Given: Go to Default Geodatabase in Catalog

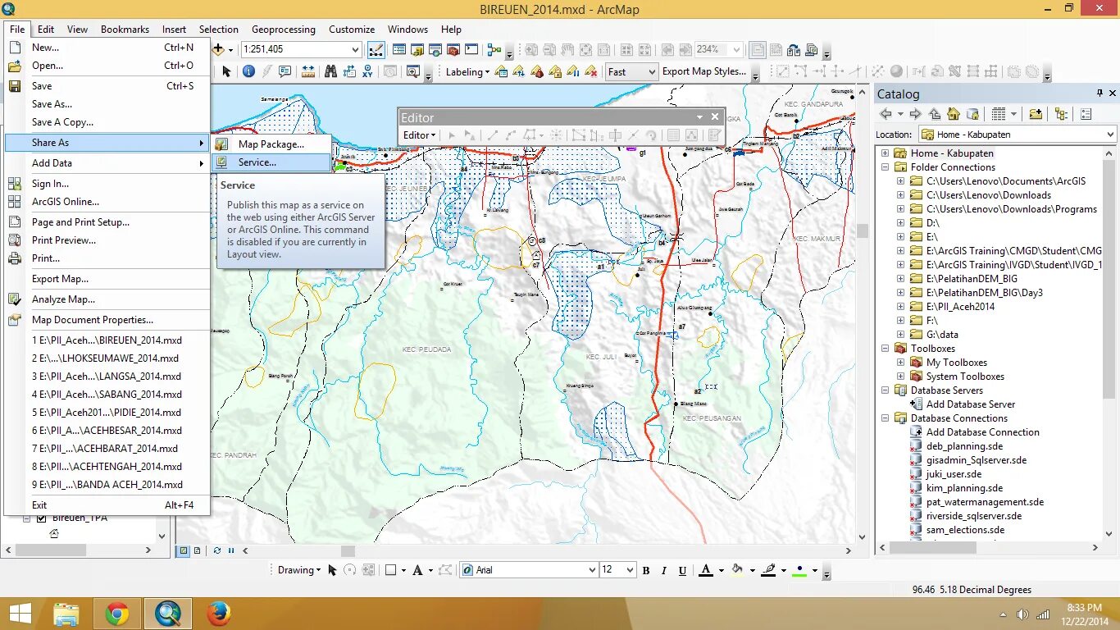Looking at the screenshot, I should (x=972, y=114).
